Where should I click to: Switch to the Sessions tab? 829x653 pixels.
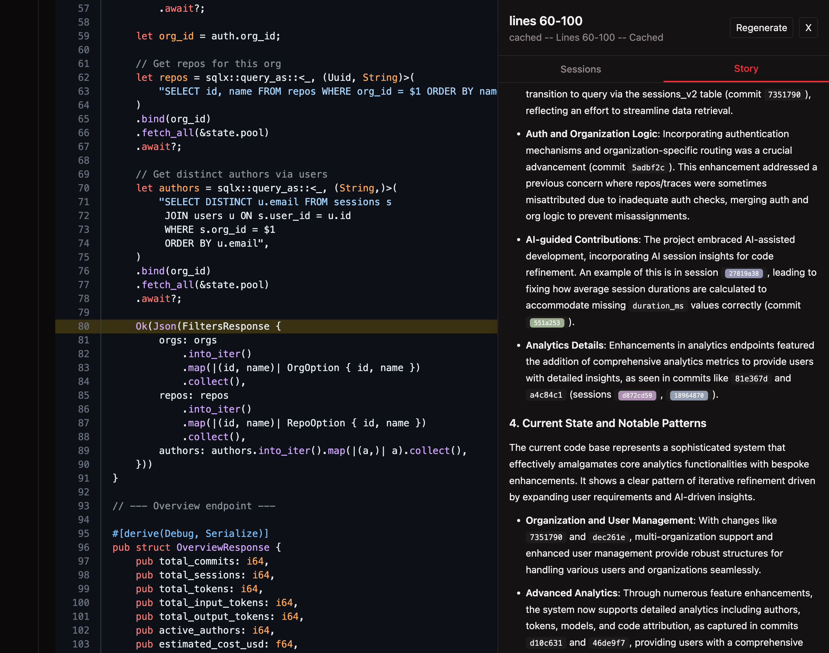tap(580, 69)
